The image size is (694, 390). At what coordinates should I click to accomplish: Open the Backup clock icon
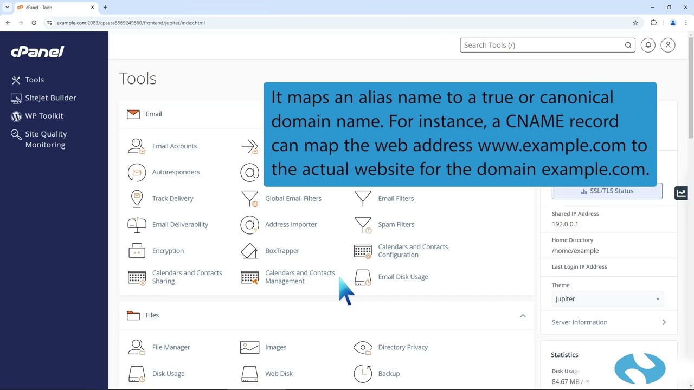(363, 374)
